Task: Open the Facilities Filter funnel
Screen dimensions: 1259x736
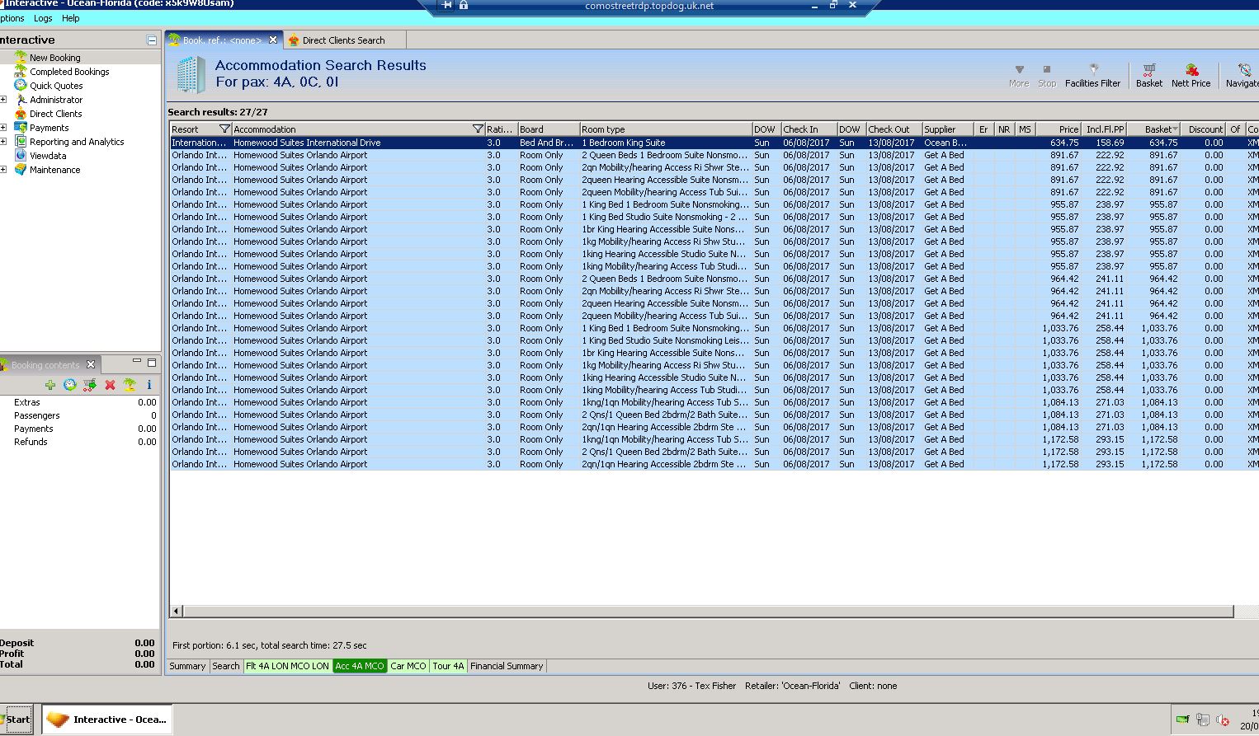Action: (1093, 75)
